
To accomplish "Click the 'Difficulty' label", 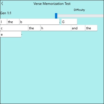I will click(x=79, y=10).
